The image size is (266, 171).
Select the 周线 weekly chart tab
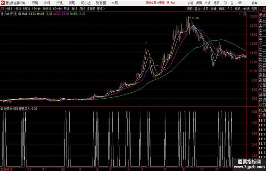[x=74, y=9]
